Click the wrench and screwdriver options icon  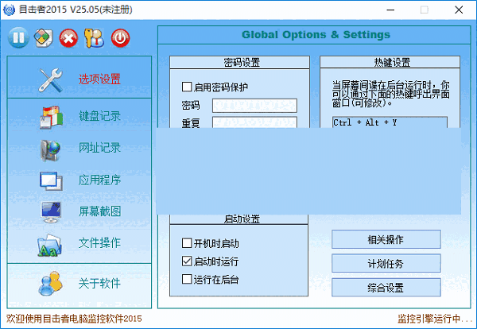(x=51, y=80)
